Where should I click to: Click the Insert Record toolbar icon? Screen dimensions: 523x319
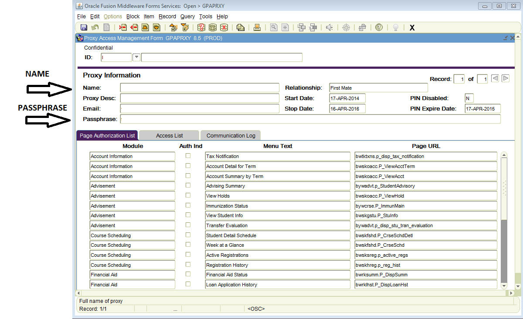(123, 27)
